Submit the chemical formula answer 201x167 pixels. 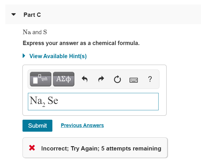point(37,126)
